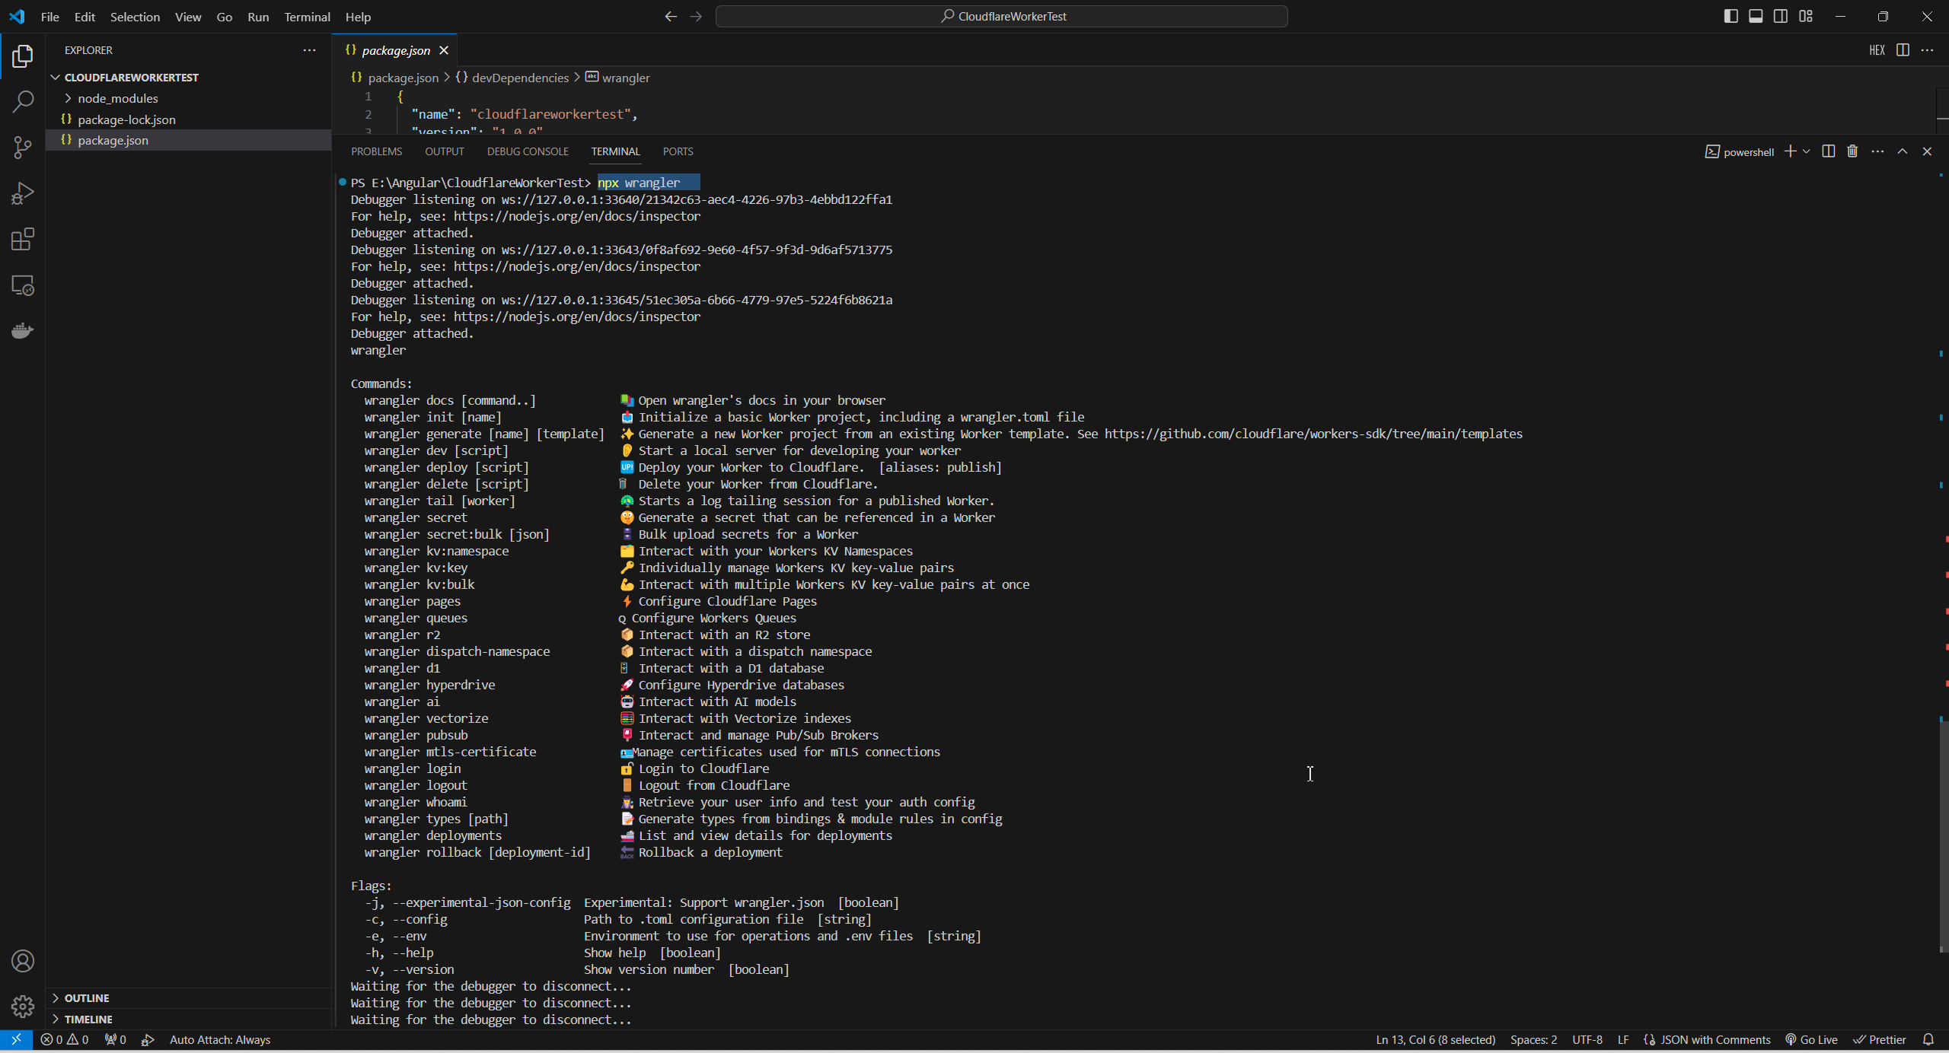The image size is (1949, 1053).
Task: Expand the OUTLINE section
Action: [87, 997]
